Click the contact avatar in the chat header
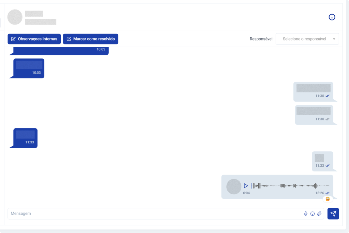Screen dimensions: 349x233 point(15,17)
